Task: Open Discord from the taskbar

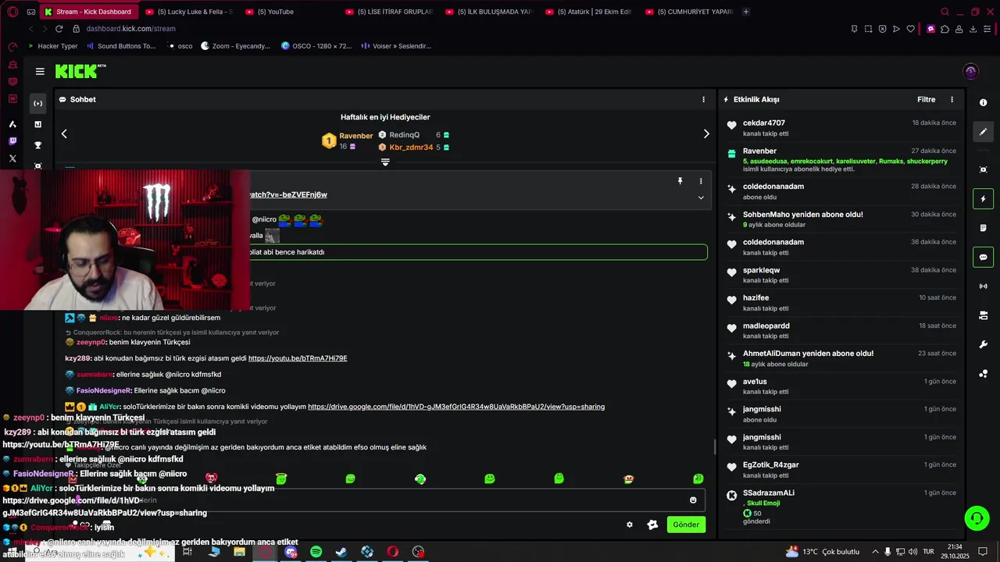Action: tap(291, 552)
